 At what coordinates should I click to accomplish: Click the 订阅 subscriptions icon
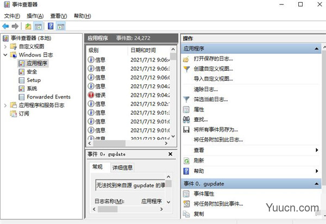pyautogui.click(x=14, y=114)
